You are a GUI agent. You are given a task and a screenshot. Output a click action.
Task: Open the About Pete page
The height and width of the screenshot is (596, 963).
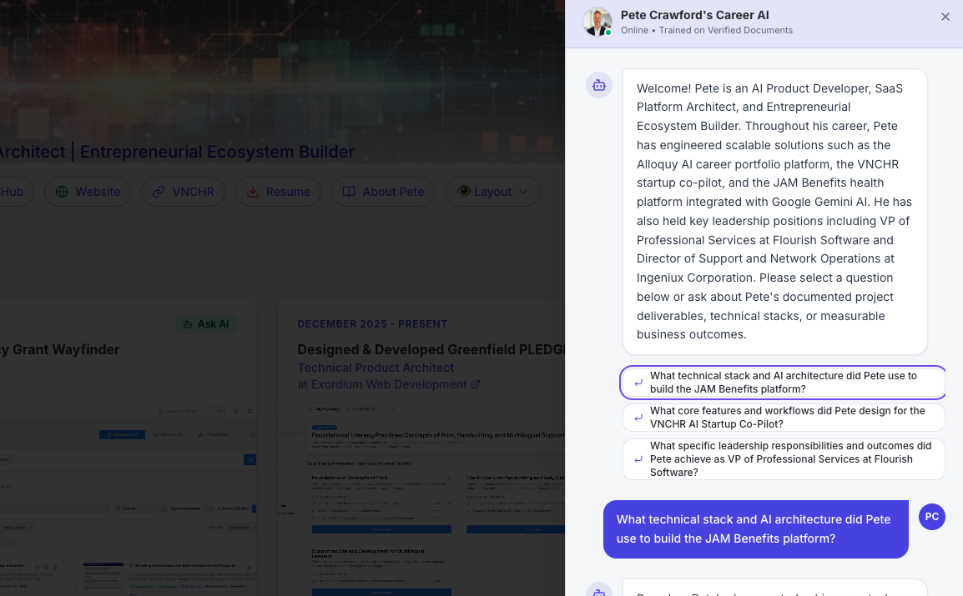click(383, 192)
